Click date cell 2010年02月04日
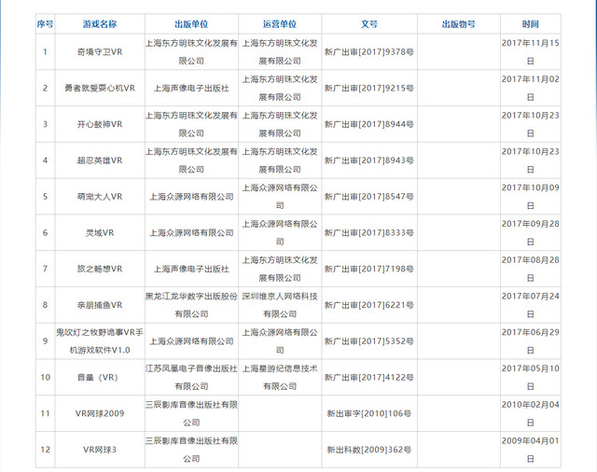 531,413
